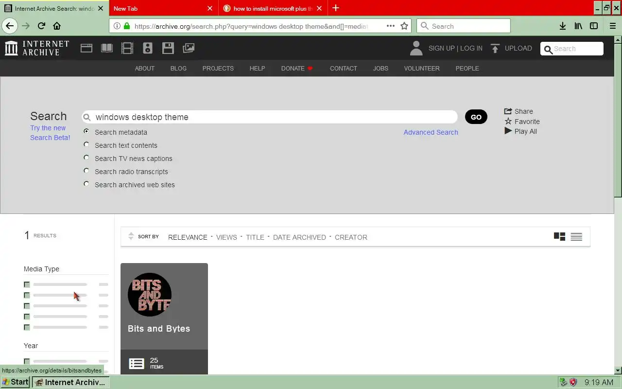
Task: Click Try the new Search Beta link
Action: [x=50, y=133]
